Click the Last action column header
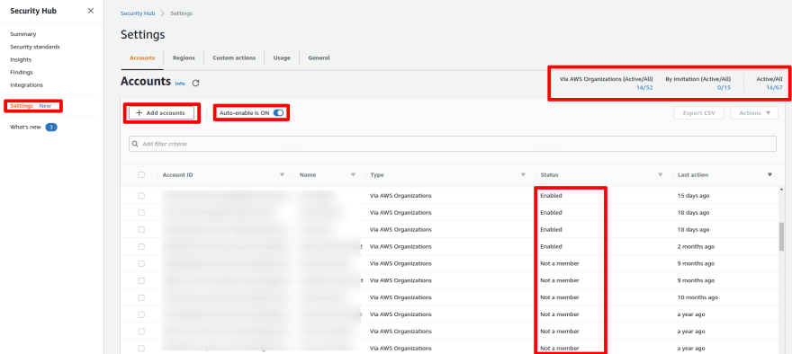 [692, 175]
